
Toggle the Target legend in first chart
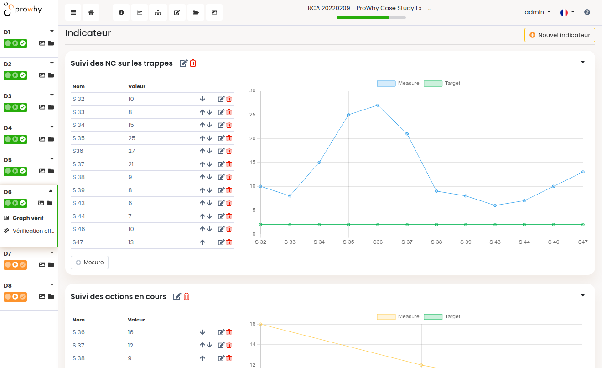pyautogui.click(x=442, y=84)
